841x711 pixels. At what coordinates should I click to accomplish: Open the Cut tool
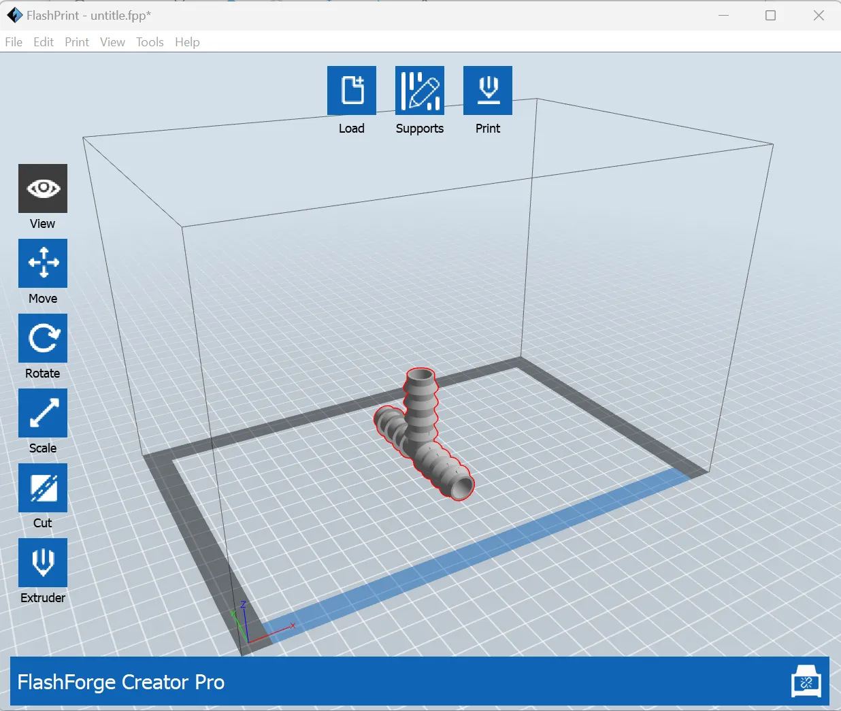coord(43,488)
